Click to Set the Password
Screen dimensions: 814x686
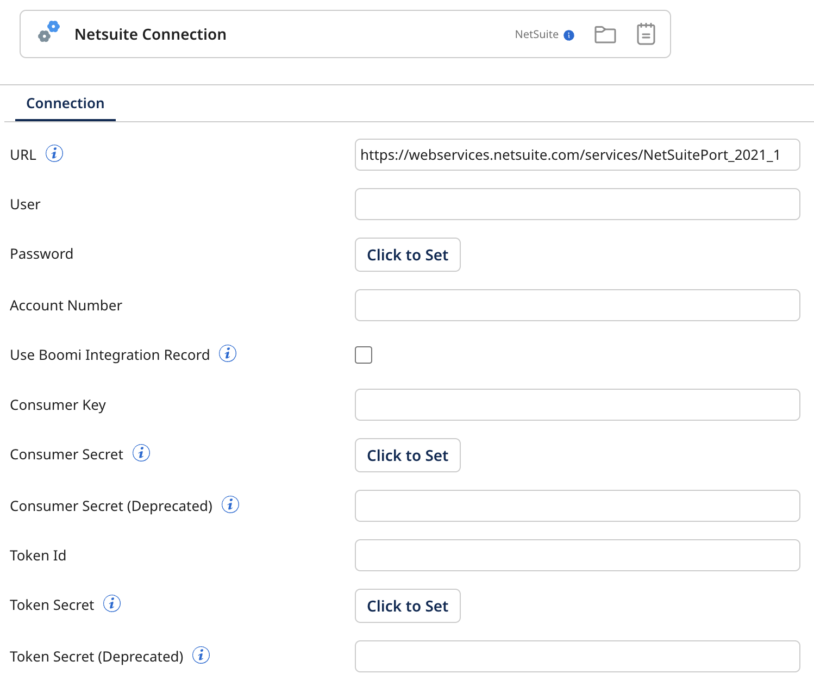pos(408,254)
